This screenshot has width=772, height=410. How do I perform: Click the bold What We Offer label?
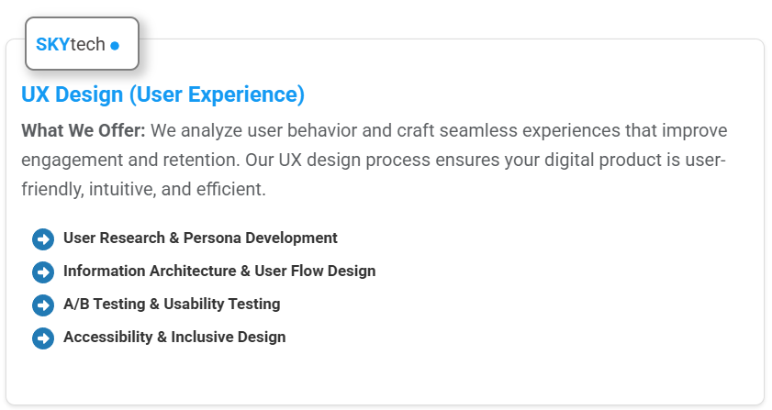point(84,130)
